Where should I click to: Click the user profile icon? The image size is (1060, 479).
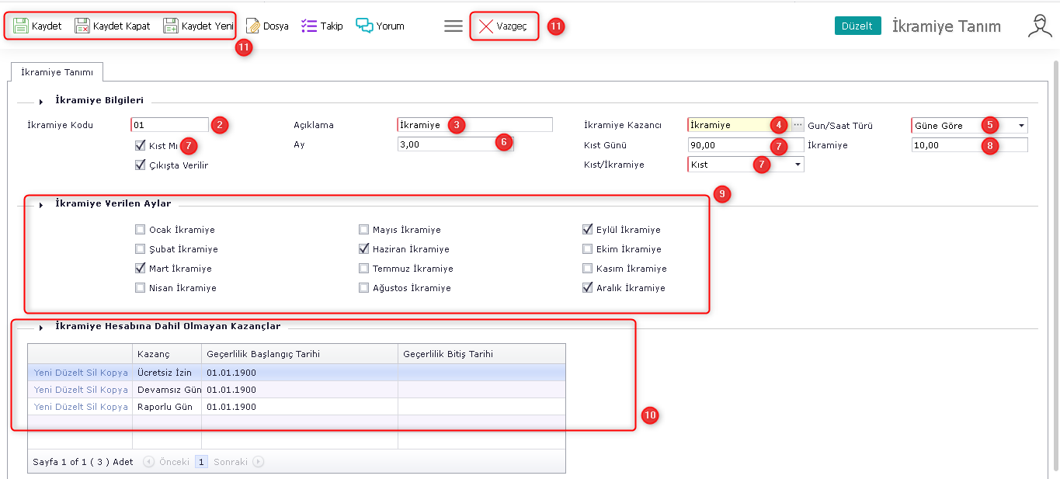coord(1039,26)
